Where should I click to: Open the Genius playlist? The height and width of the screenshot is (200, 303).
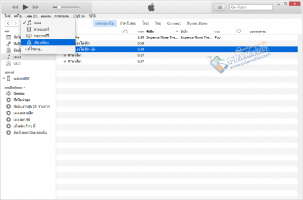(x=19, y=93)
